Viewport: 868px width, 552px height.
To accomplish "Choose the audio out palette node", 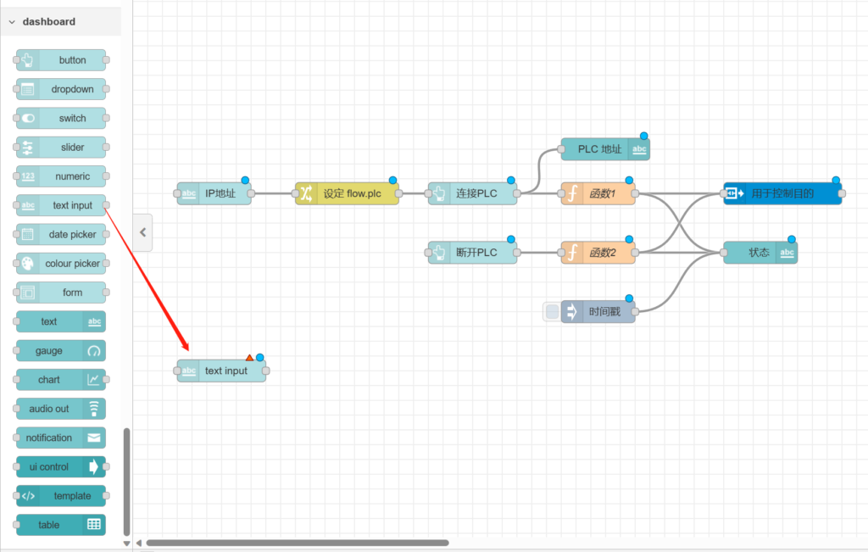I will tap(61, 409).
